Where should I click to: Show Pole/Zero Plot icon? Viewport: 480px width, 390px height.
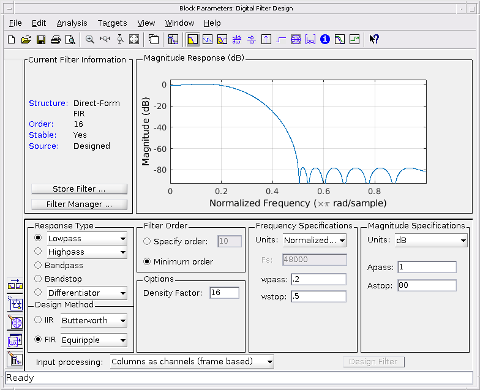click(x=295, y=39)
